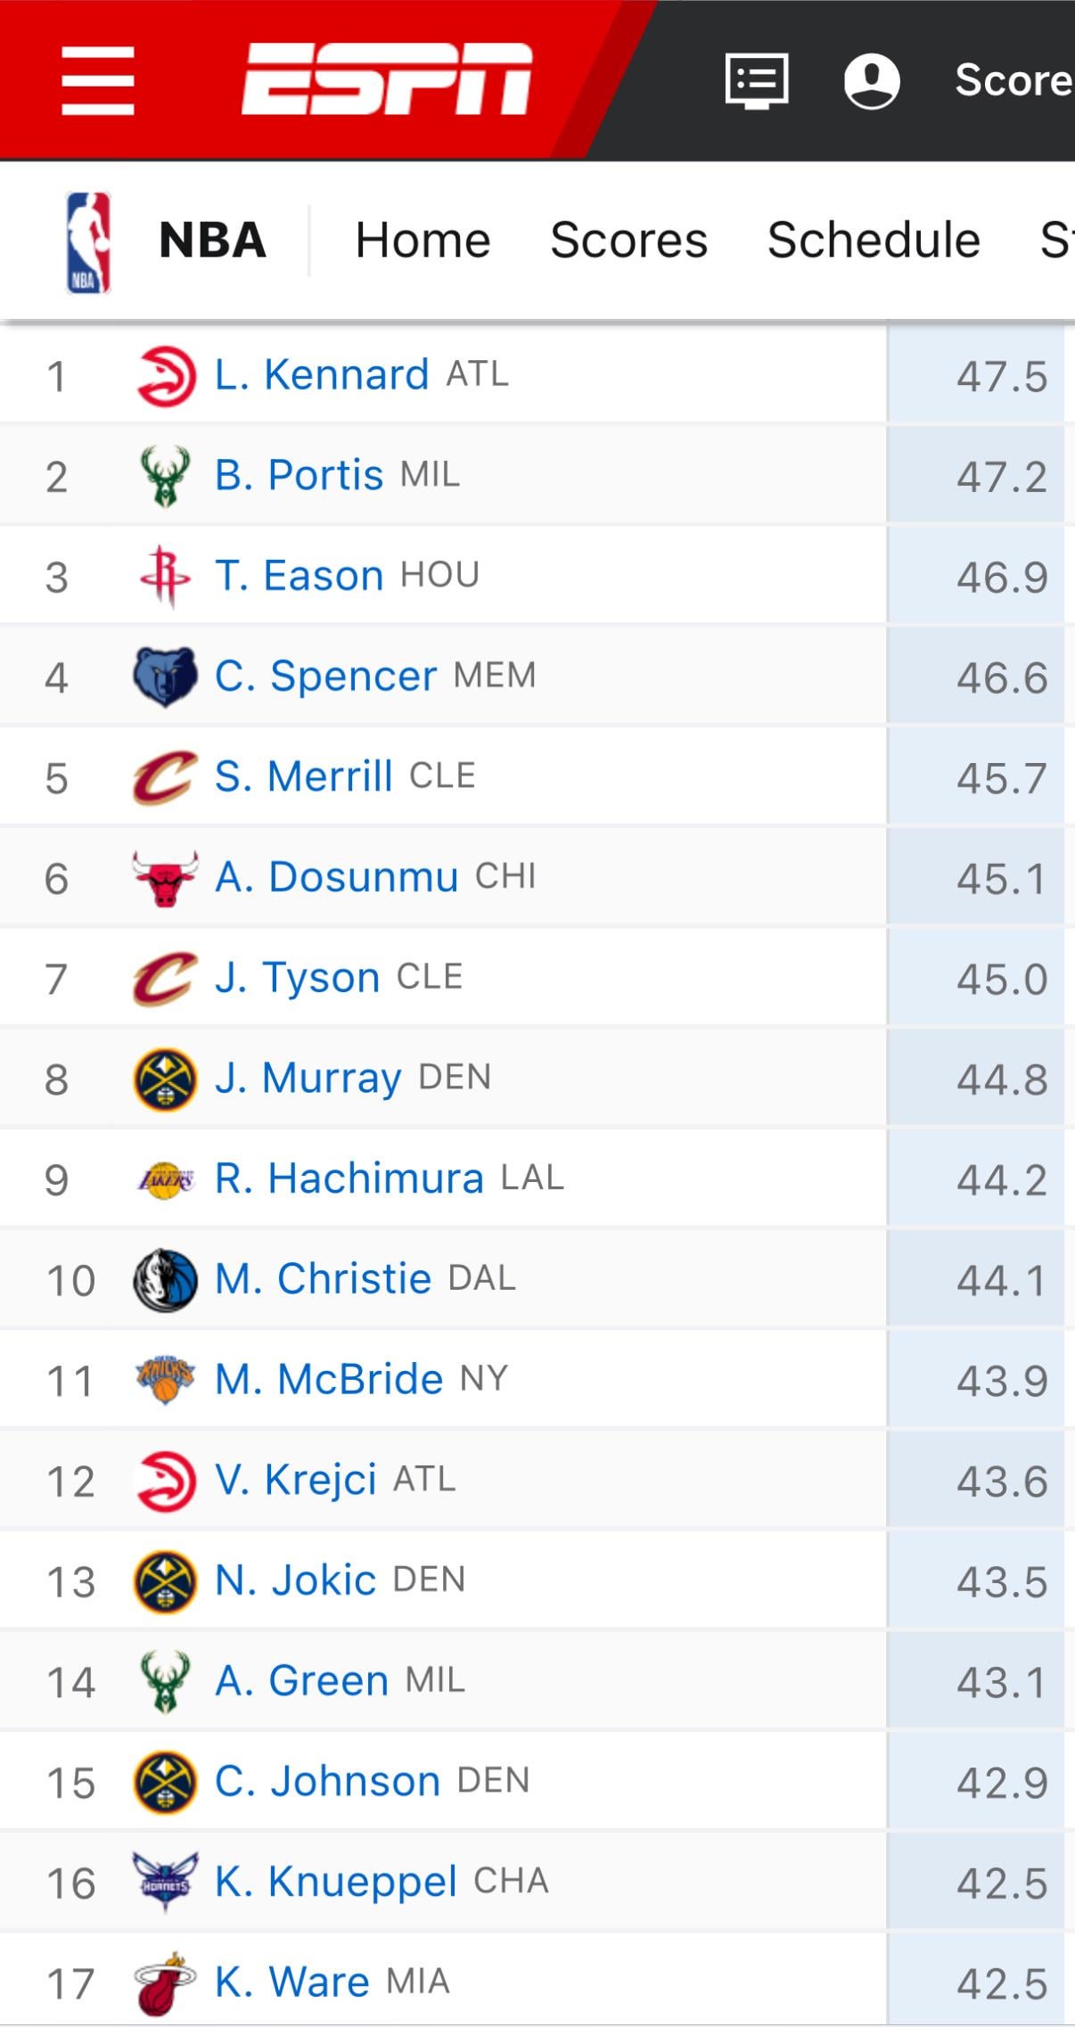Click the Chicago Bulls logo

coord(165,878)
